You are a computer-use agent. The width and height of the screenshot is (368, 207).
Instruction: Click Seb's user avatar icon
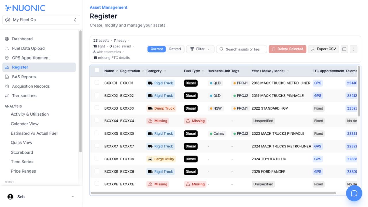click(10, 197)
